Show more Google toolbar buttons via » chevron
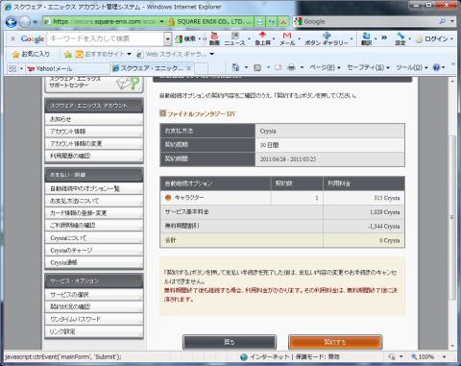461x366 pixels. click(384, 37)
